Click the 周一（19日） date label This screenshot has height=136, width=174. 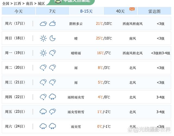tap(15, 53)
